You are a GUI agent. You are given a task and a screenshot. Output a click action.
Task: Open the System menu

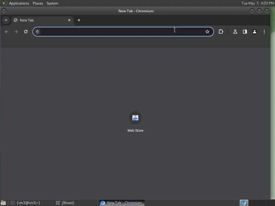tap(52, 3)
